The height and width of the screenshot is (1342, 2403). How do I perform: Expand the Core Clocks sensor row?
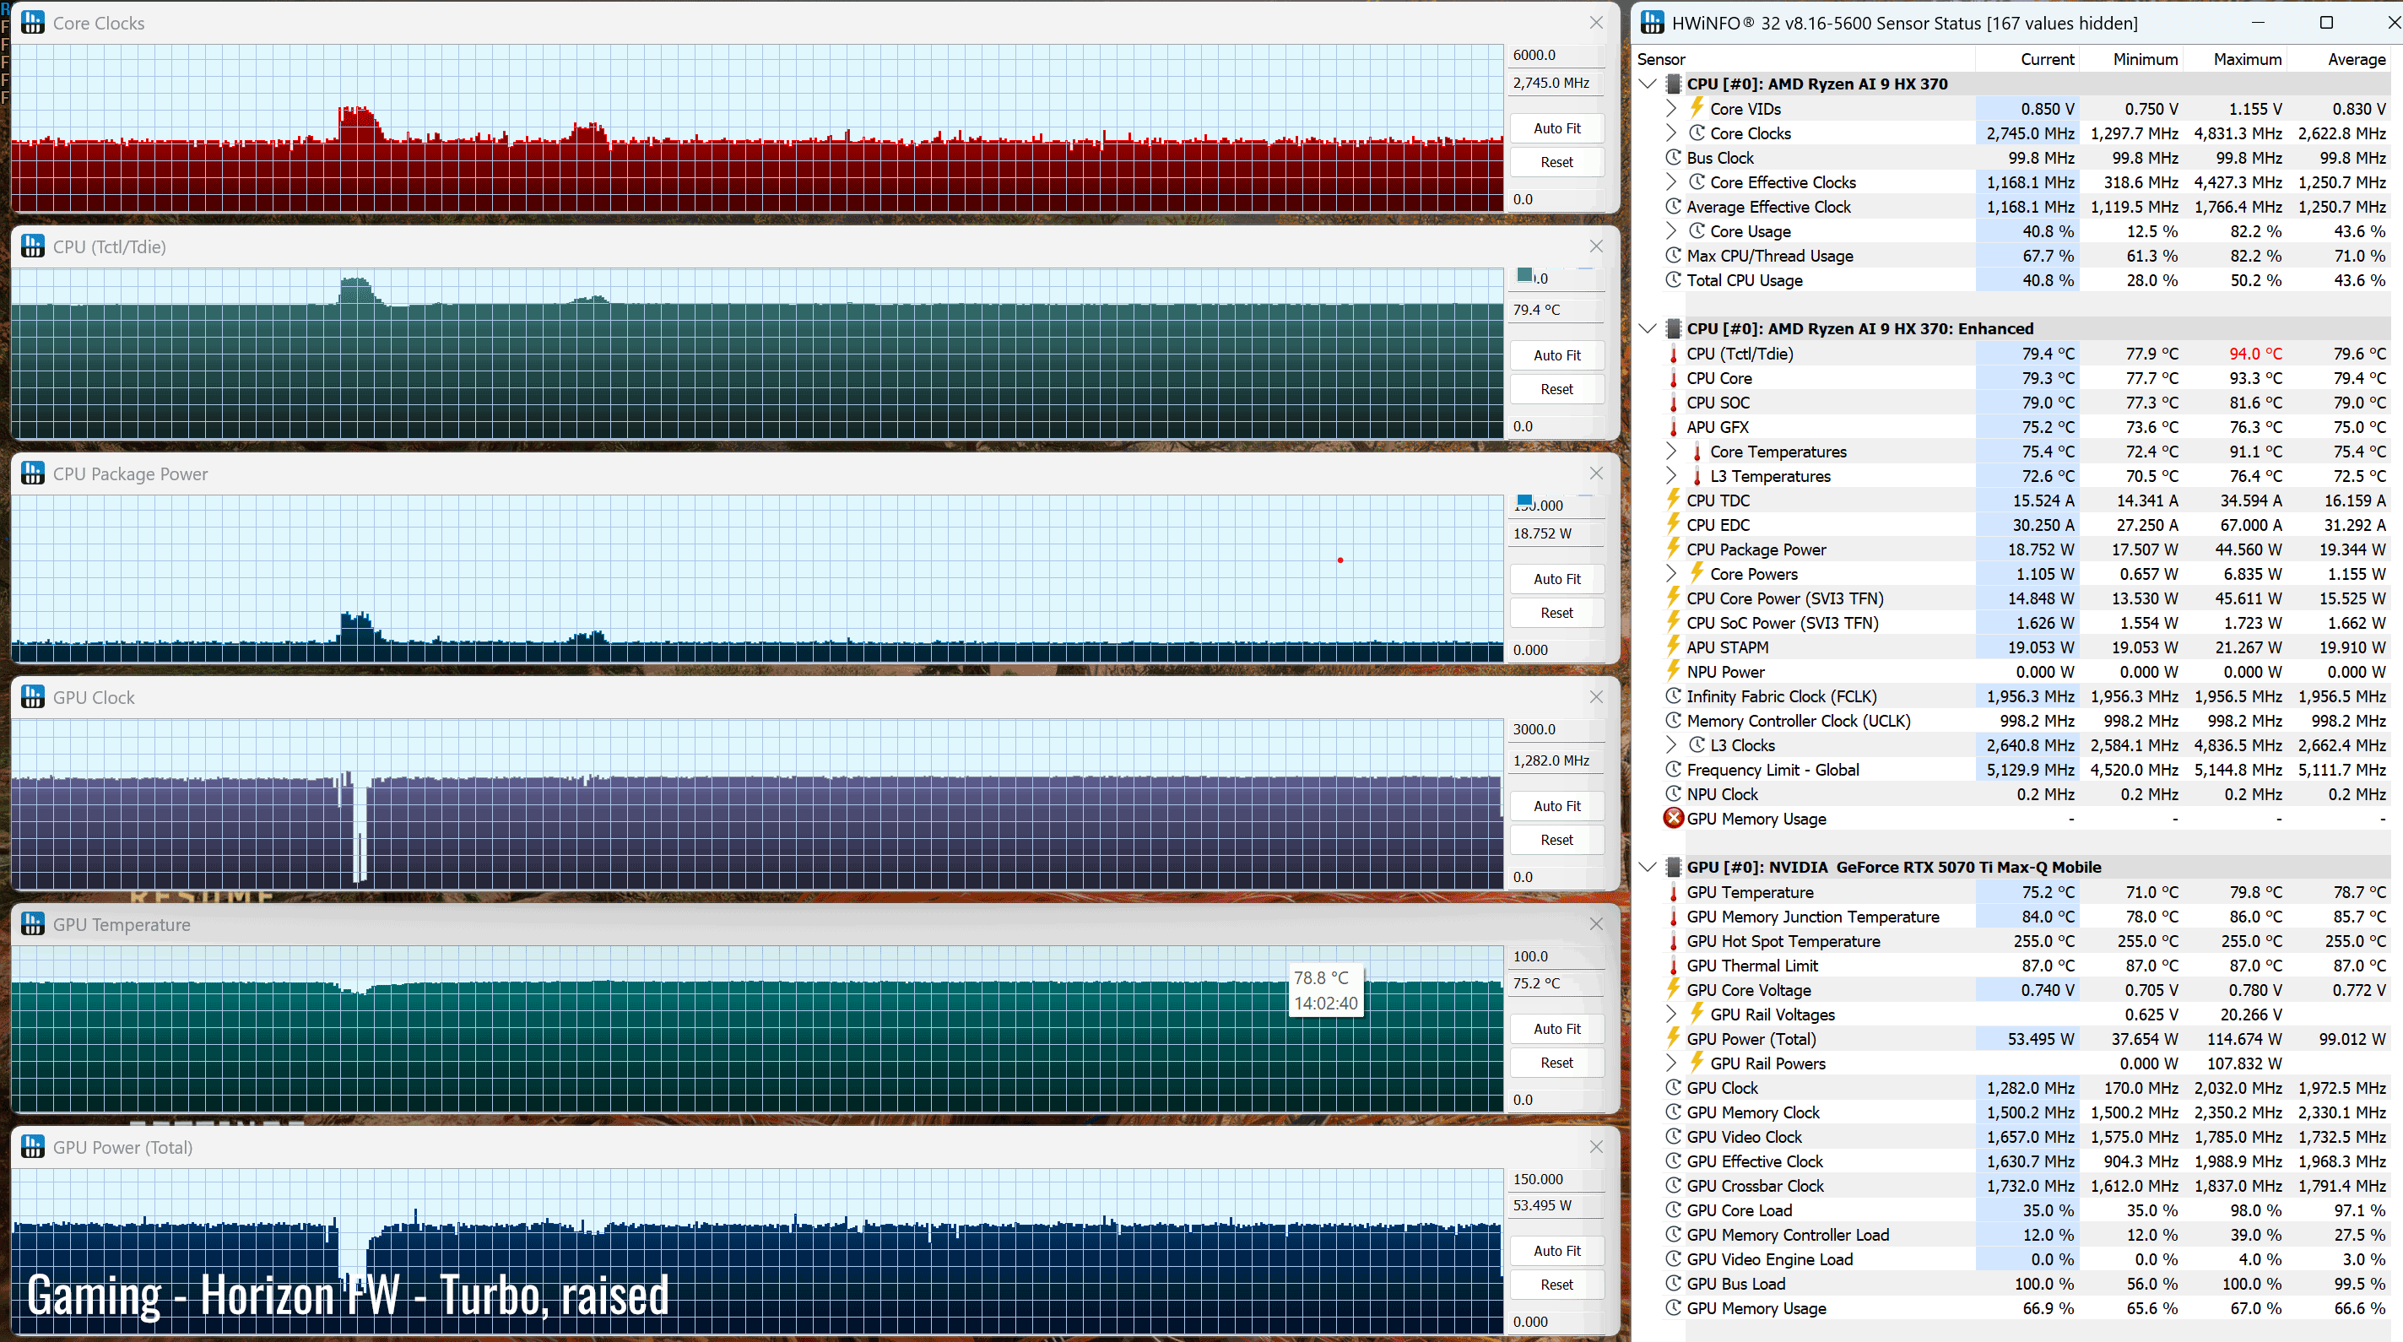1670,133
